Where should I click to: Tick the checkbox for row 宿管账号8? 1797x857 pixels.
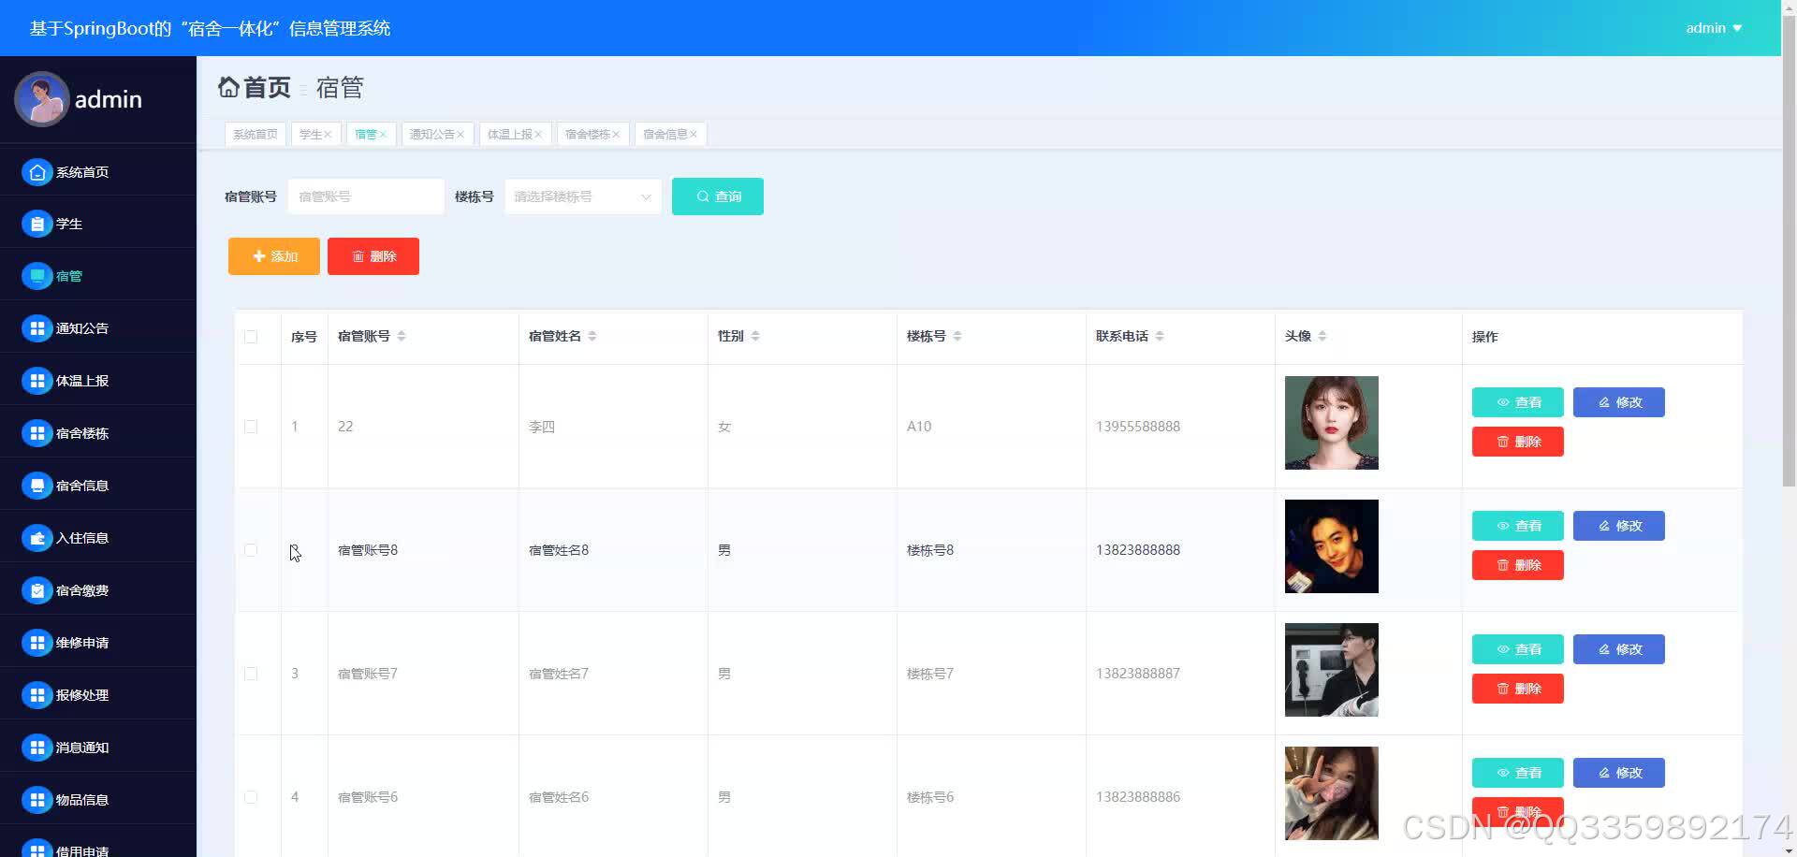click(x=251, y=550)
